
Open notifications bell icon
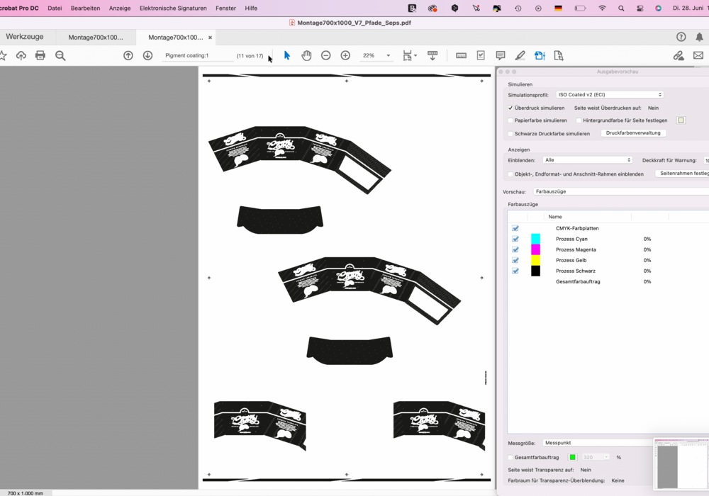coord(700,37)
